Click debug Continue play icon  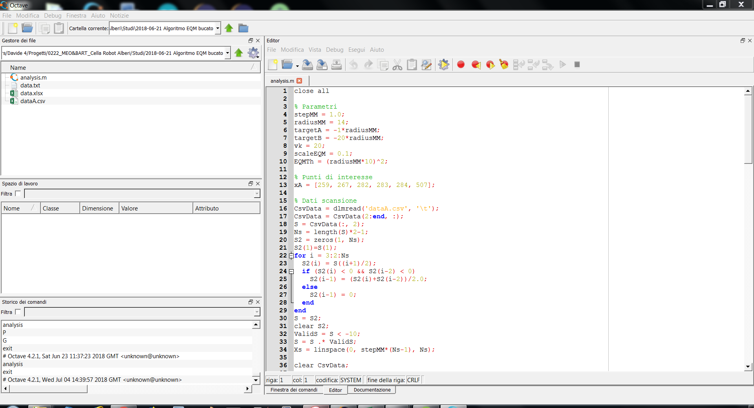[x=563, y=65]
